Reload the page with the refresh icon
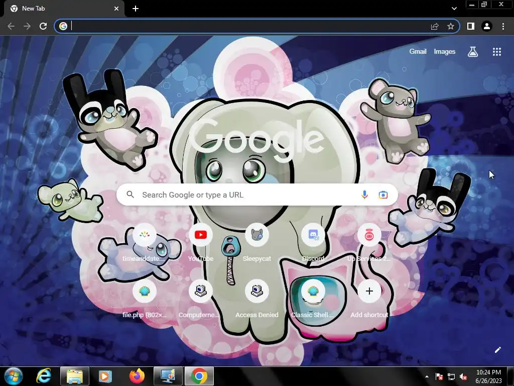Viewport: 514px width, 386px height. [43, 26]
